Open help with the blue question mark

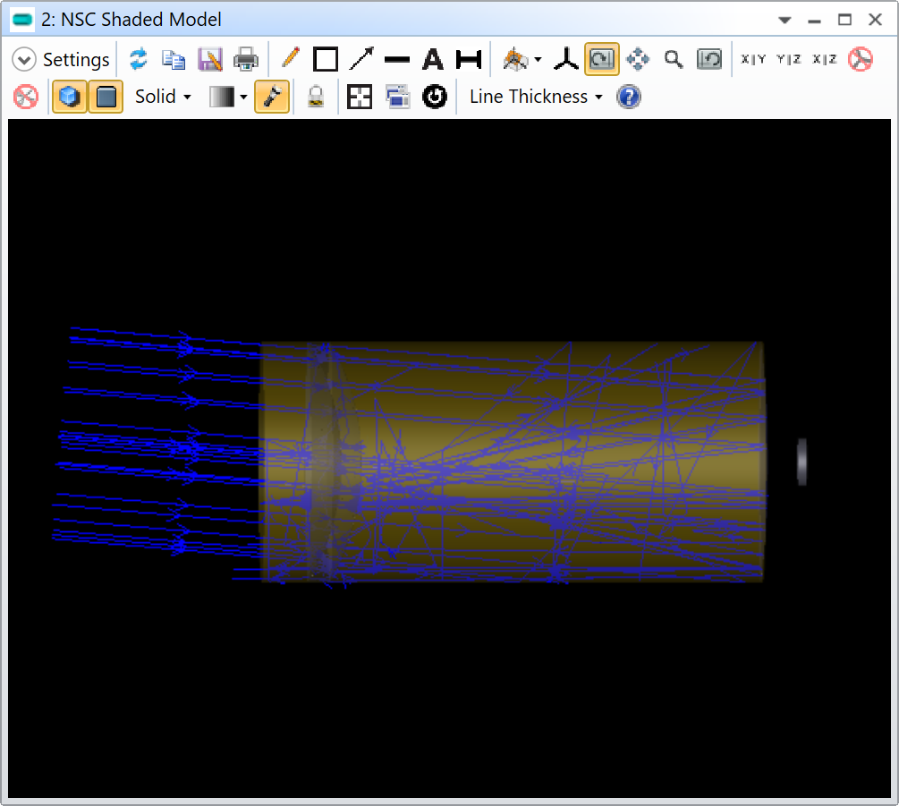[628, 97]
